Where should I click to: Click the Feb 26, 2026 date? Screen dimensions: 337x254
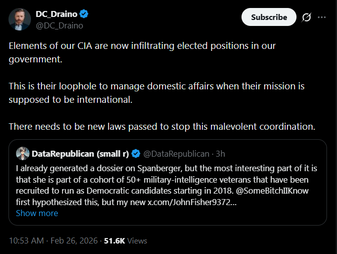(x=74, y=241)
